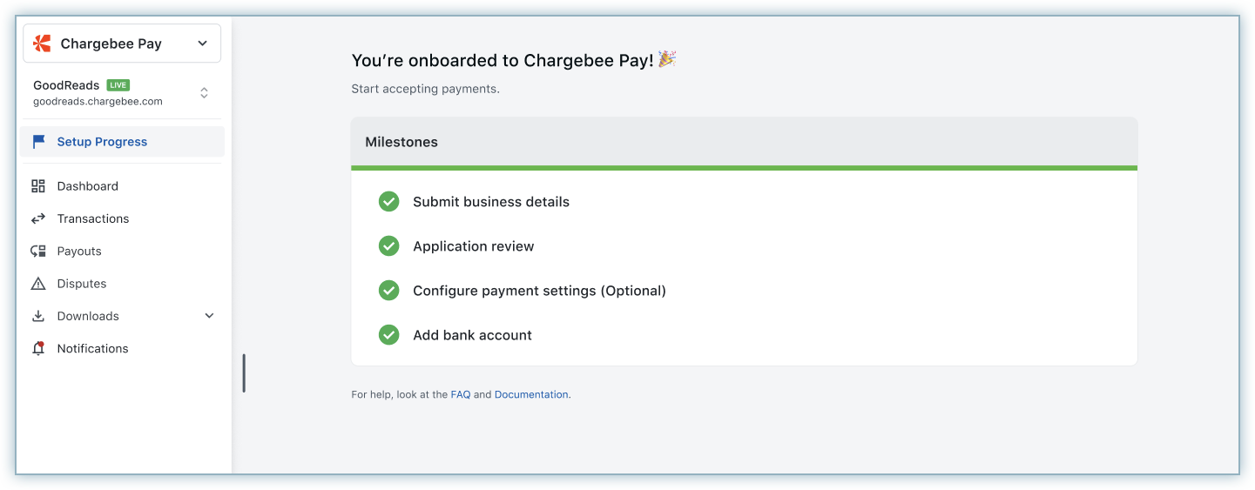Expand the Downloads menu chevron
1255x490 pixels.
(x=209, y=316)
